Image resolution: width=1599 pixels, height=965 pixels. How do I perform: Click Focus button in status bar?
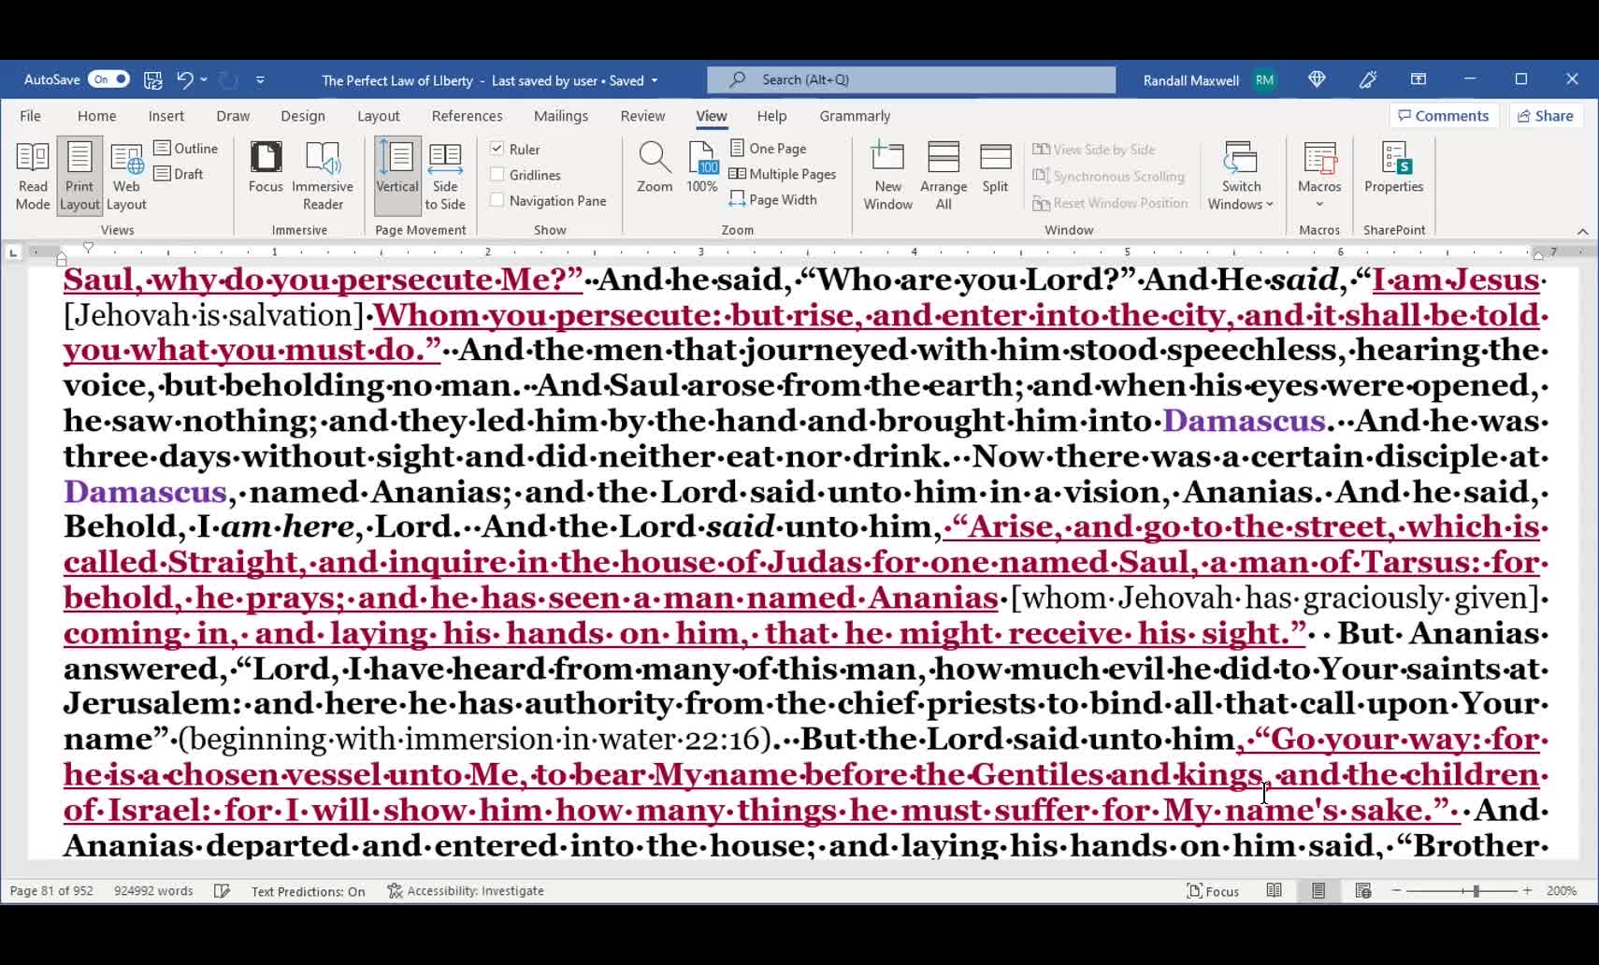click(1213, 891)
